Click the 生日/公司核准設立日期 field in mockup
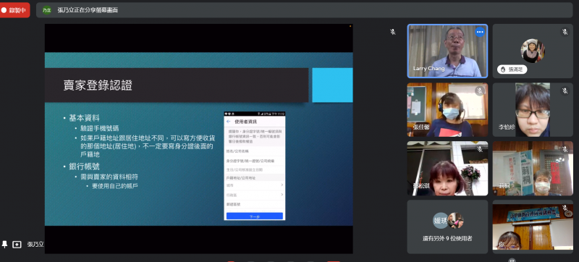Screen dimensions: 579x262 tap(255, 170)
